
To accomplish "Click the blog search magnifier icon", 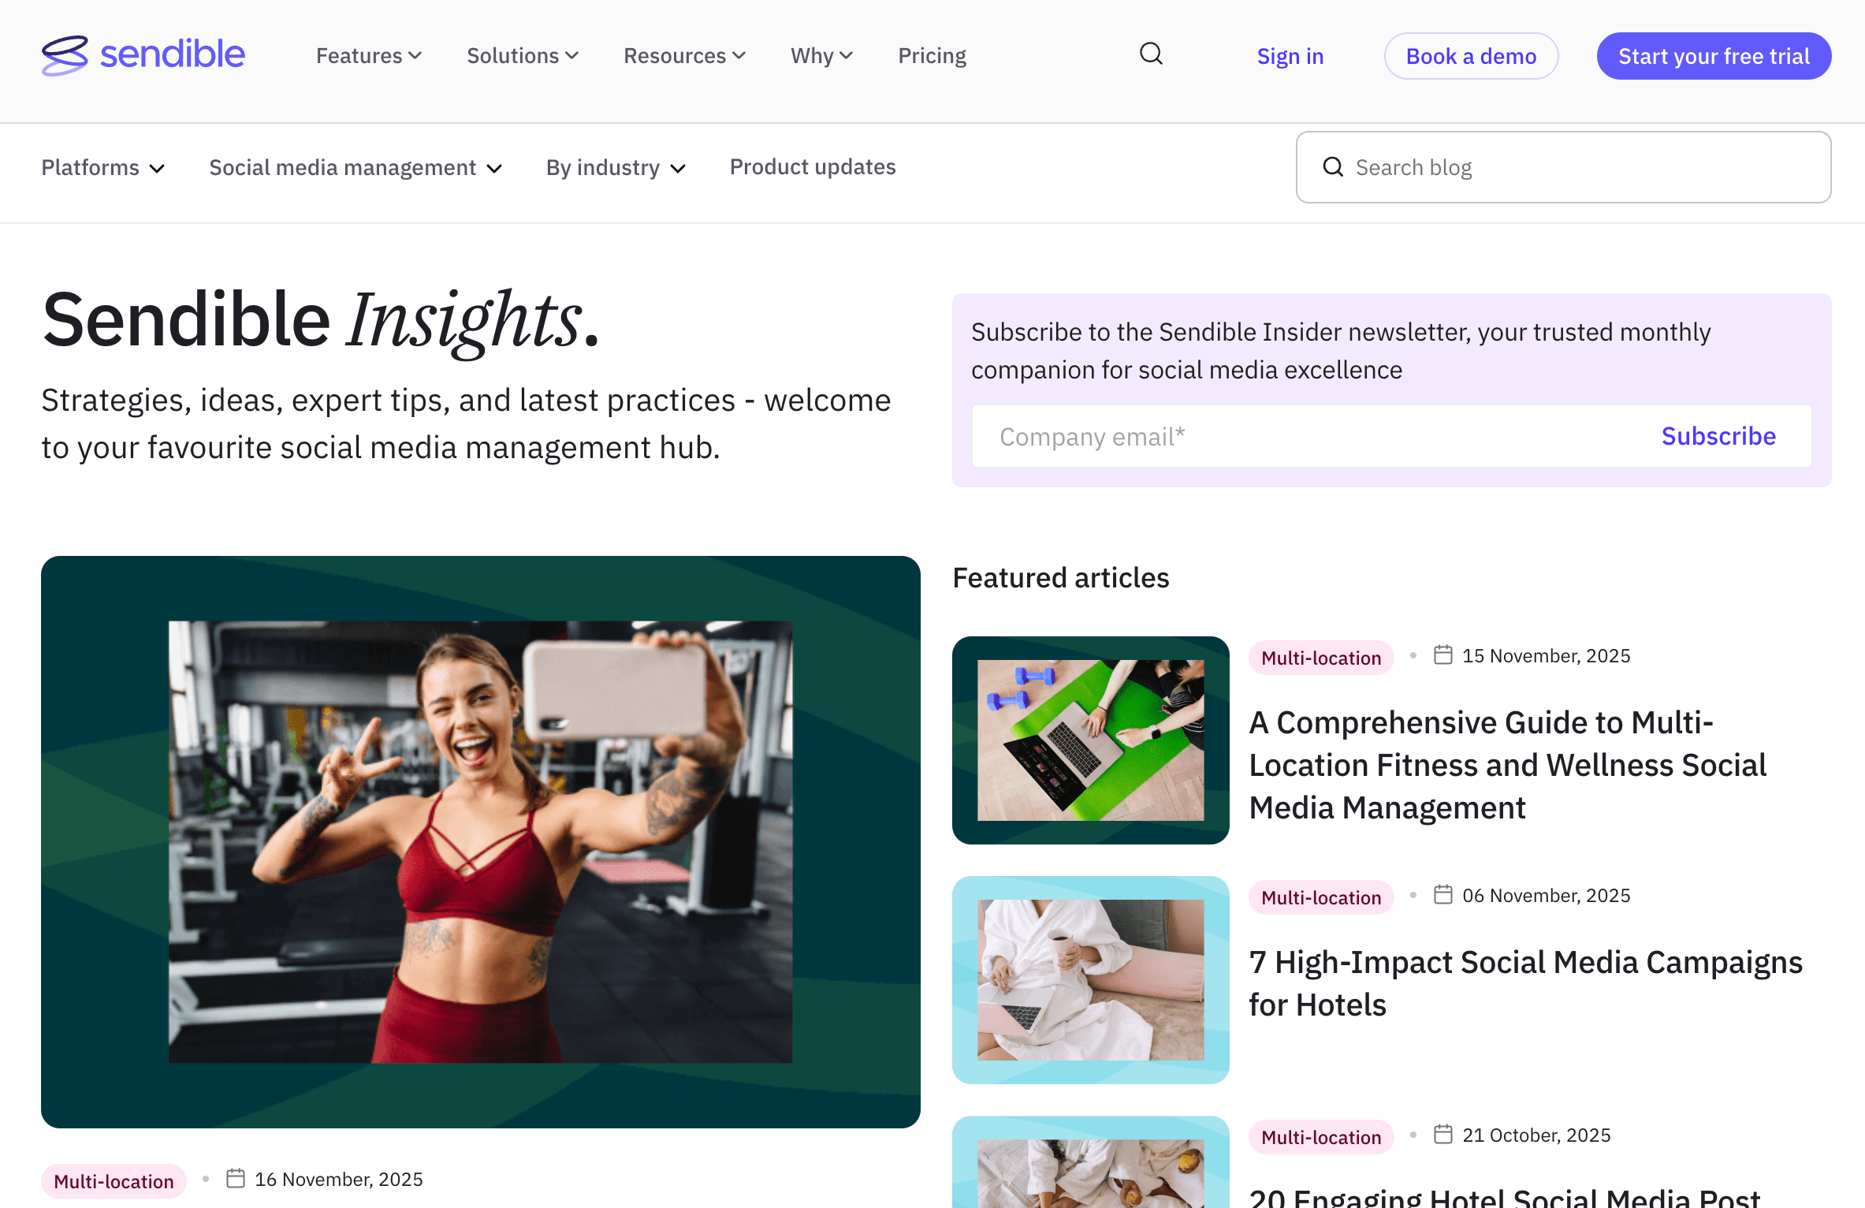I will click(1333, 167).
